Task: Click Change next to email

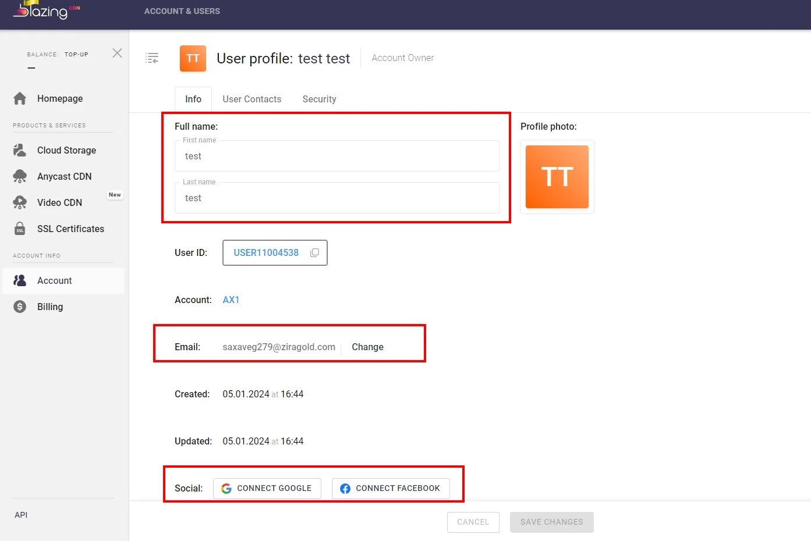Action: pyautogui.click(x=367, y=347)
